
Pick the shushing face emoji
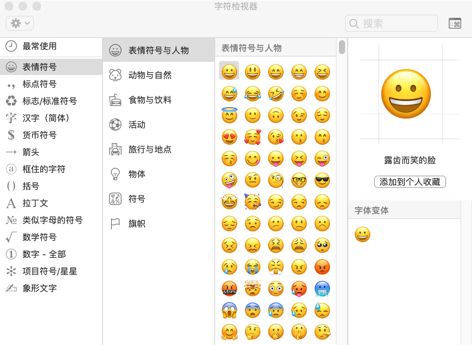299,331
